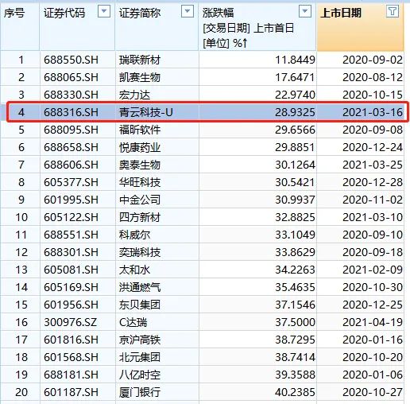Click the 上市日期 column header text

pos(341,13)
